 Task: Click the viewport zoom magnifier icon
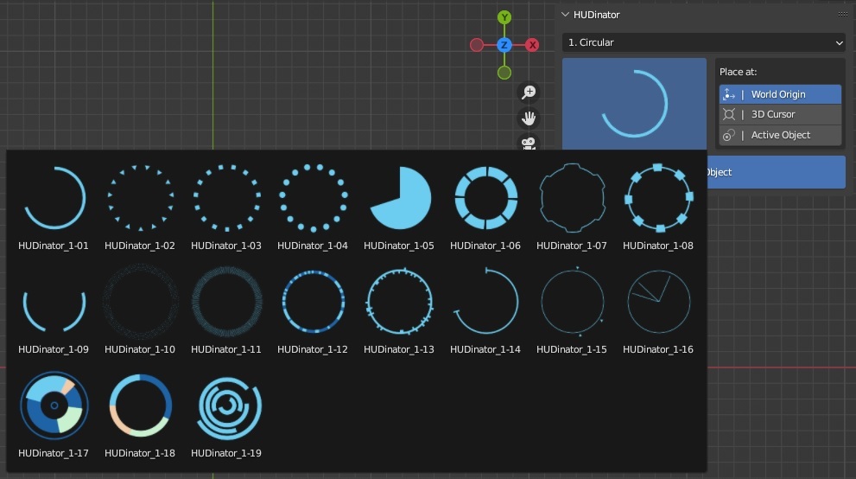(x=529, y=93)
